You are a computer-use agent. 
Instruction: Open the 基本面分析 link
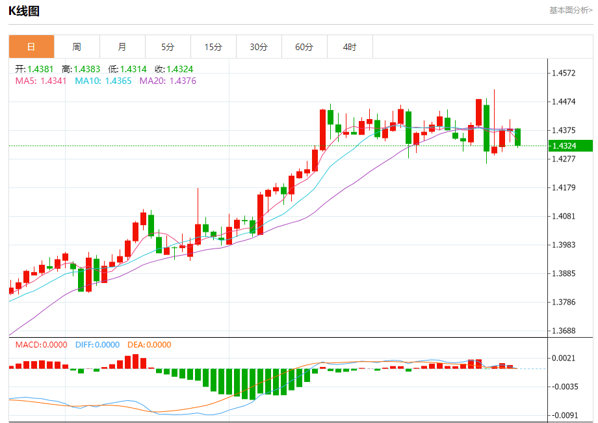571,10
